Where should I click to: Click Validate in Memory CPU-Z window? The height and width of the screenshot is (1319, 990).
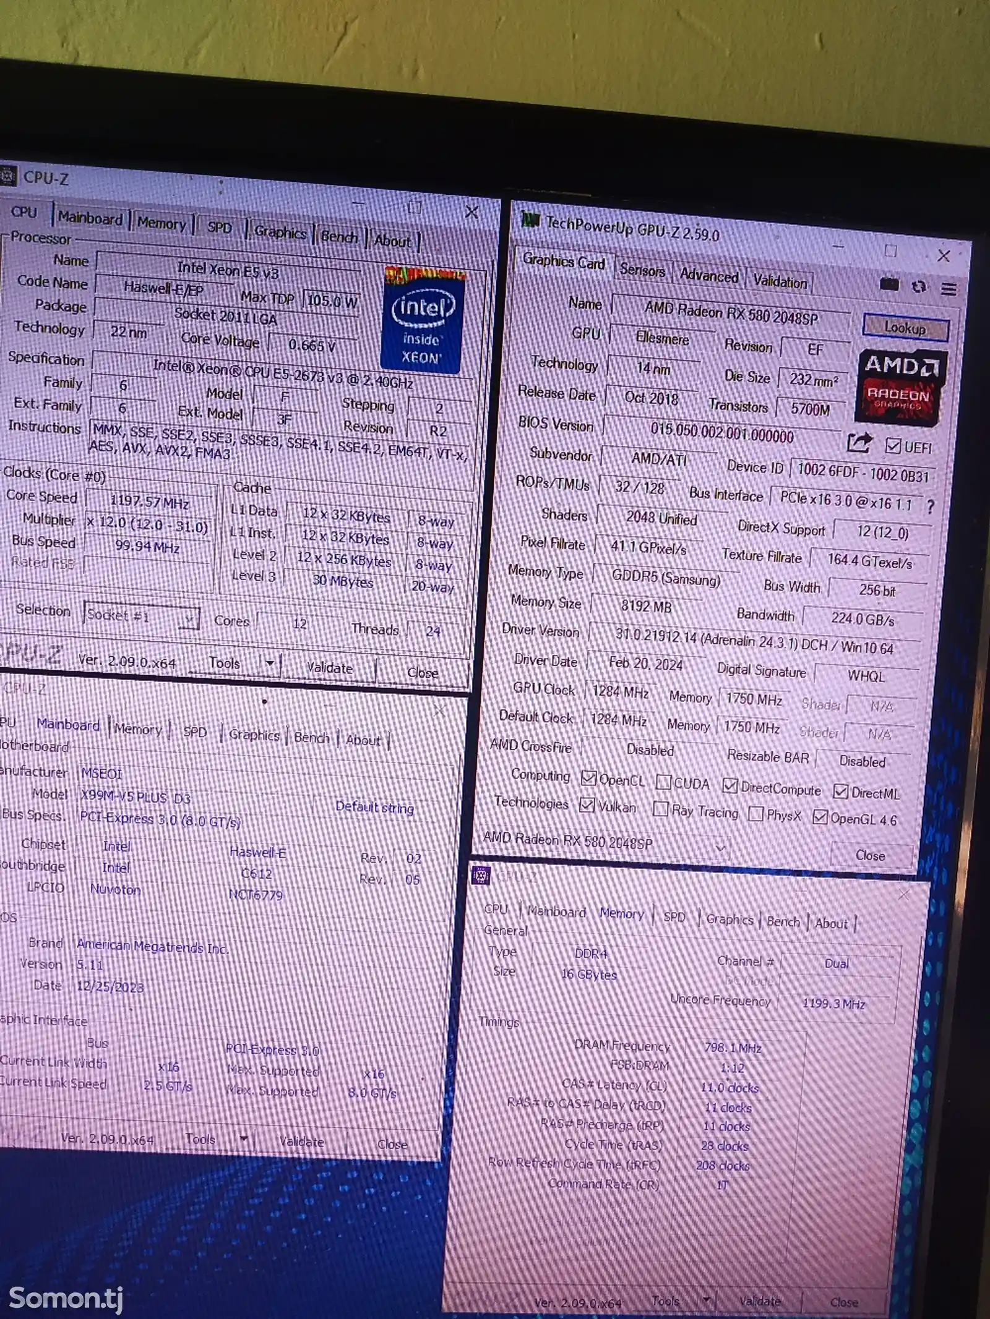760,1301
